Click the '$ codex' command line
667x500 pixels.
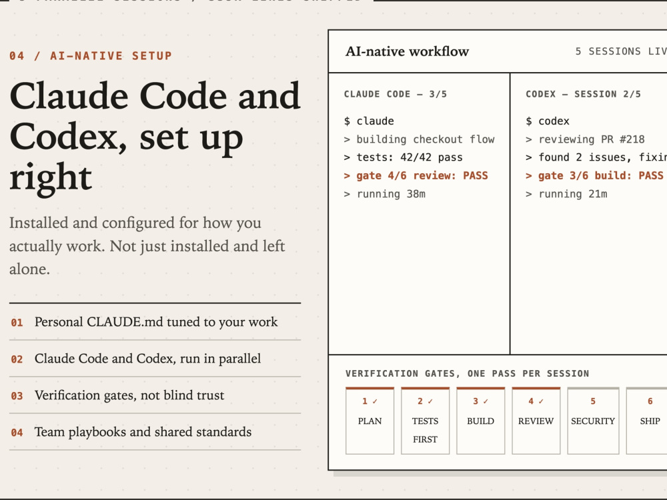(548, 121)
